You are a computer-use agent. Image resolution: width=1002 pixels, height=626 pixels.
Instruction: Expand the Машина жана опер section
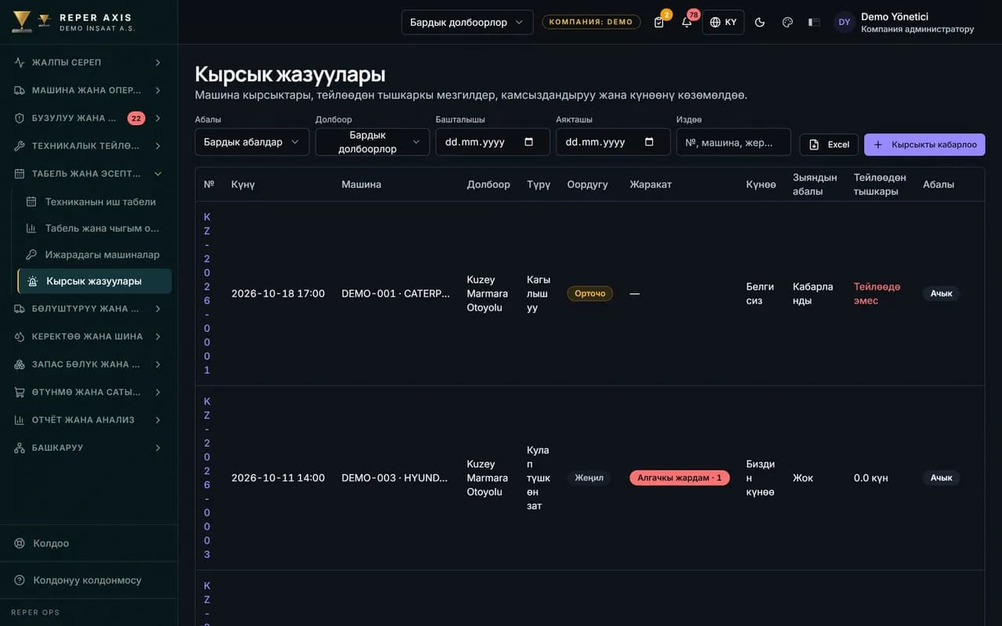point(88,90)
